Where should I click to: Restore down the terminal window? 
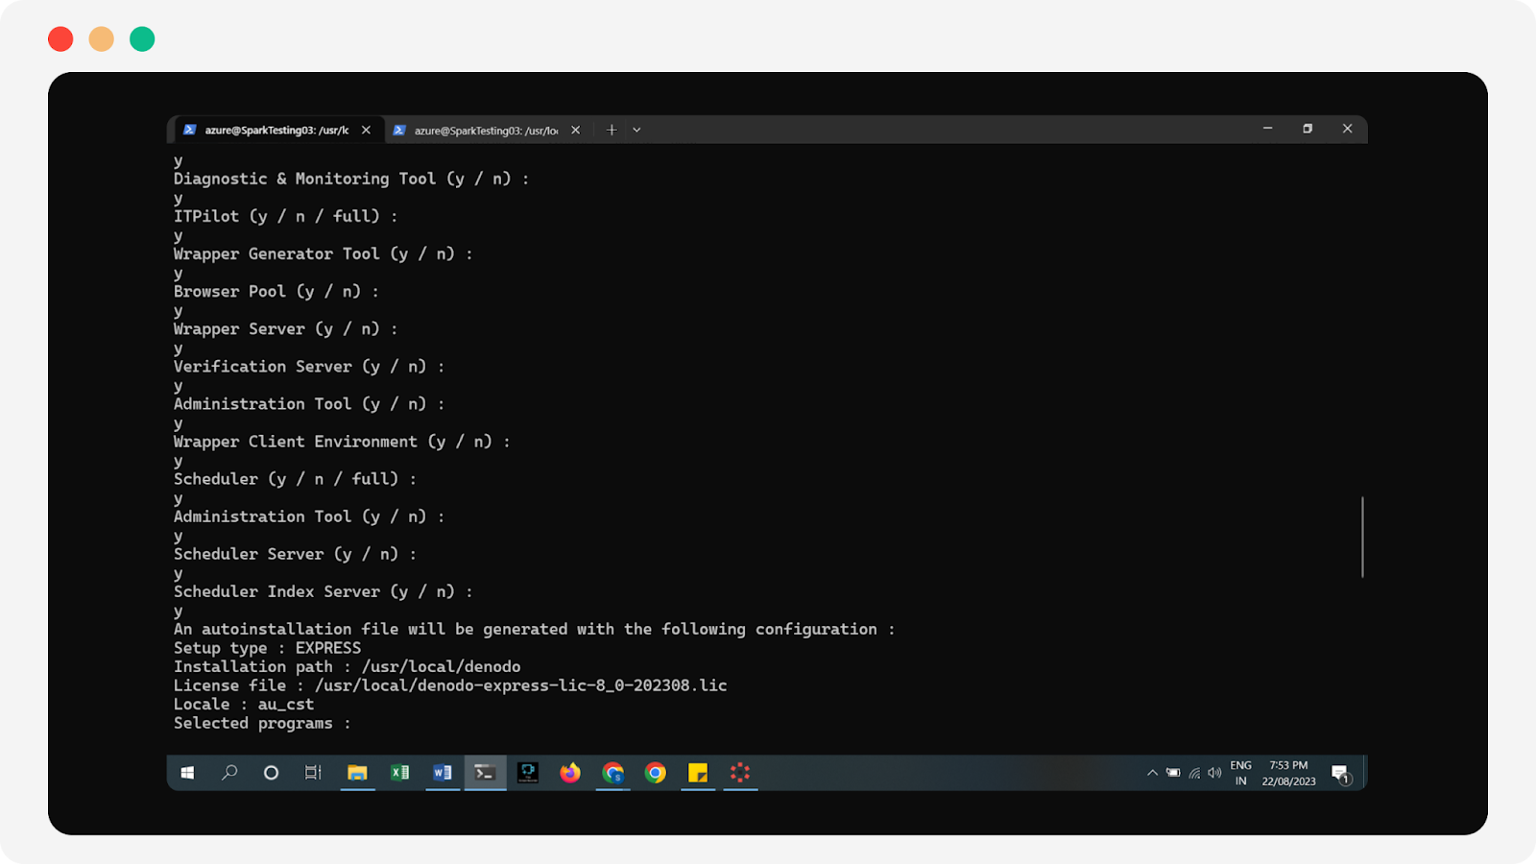point(1308,129)
